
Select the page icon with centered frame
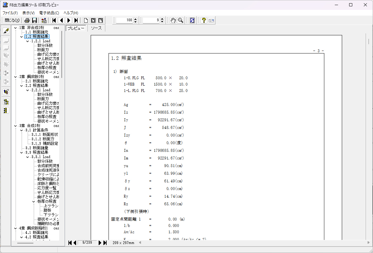(93, 20)
